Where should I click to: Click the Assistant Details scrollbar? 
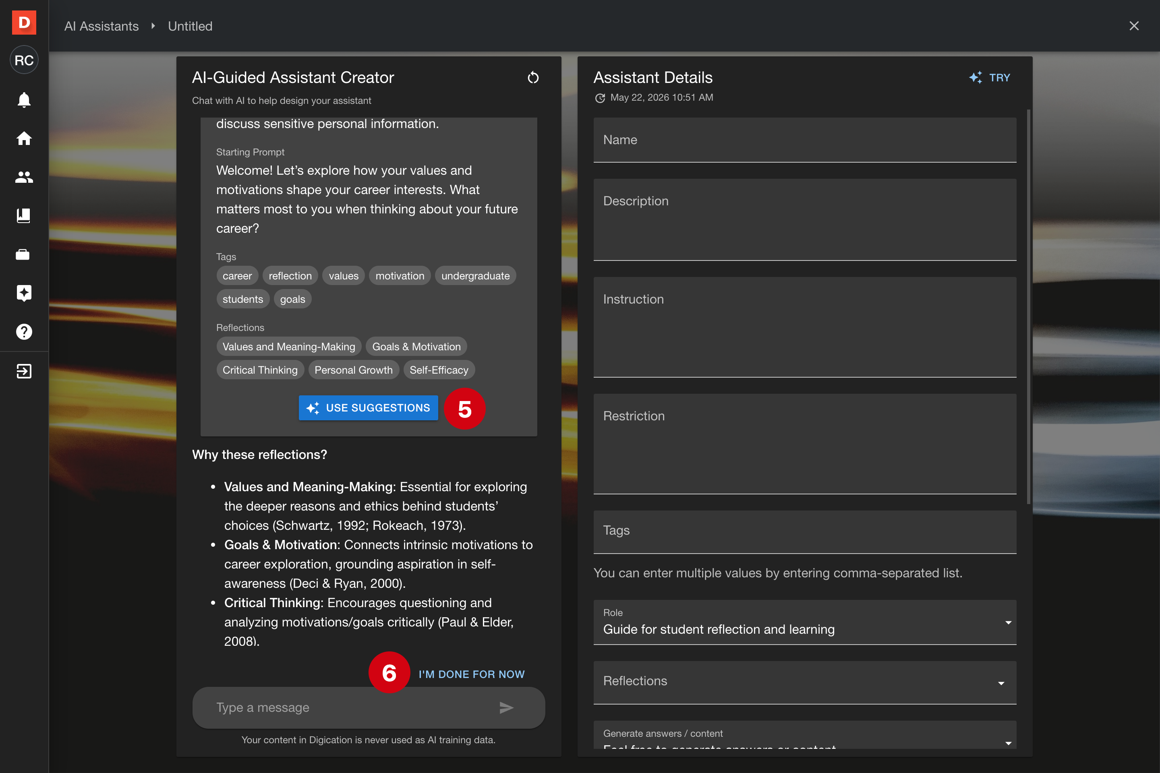click(1028, 307)
